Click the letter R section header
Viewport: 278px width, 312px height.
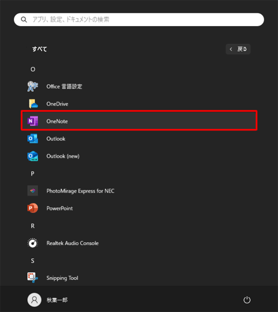pos(33,226)
